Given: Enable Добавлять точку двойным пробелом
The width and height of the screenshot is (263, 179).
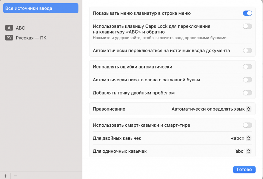Looking at the screenshot, I should pos(247,93).
